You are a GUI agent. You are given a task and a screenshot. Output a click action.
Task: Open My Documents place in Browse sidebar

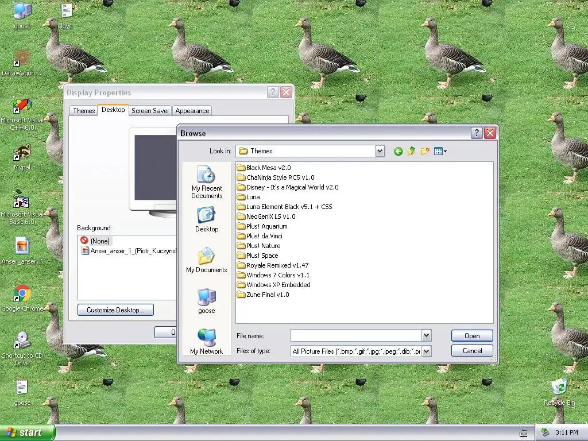pyautogui.click(x=206, y=260)
